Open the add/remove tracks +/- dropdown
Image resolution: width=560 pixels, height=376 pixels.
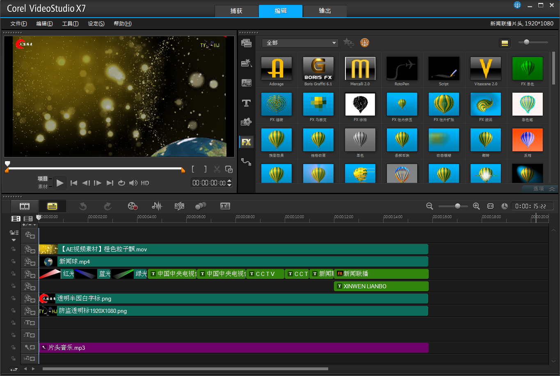(29, 225)
